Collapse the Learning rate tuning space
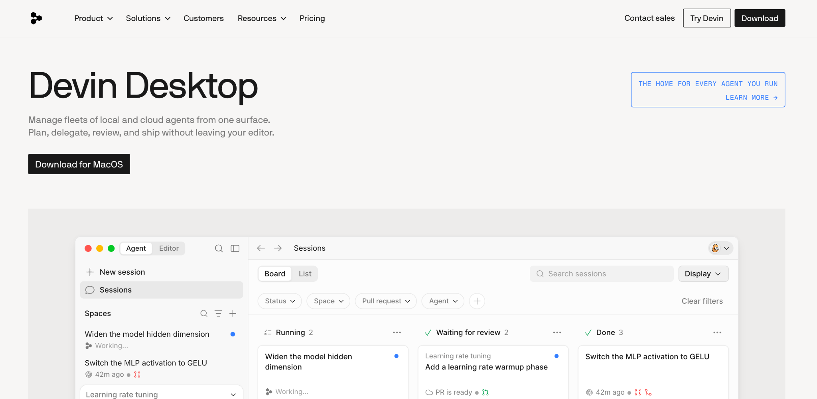Image resolution: width=817 pixels, height=399 pixels. point(233,395)
